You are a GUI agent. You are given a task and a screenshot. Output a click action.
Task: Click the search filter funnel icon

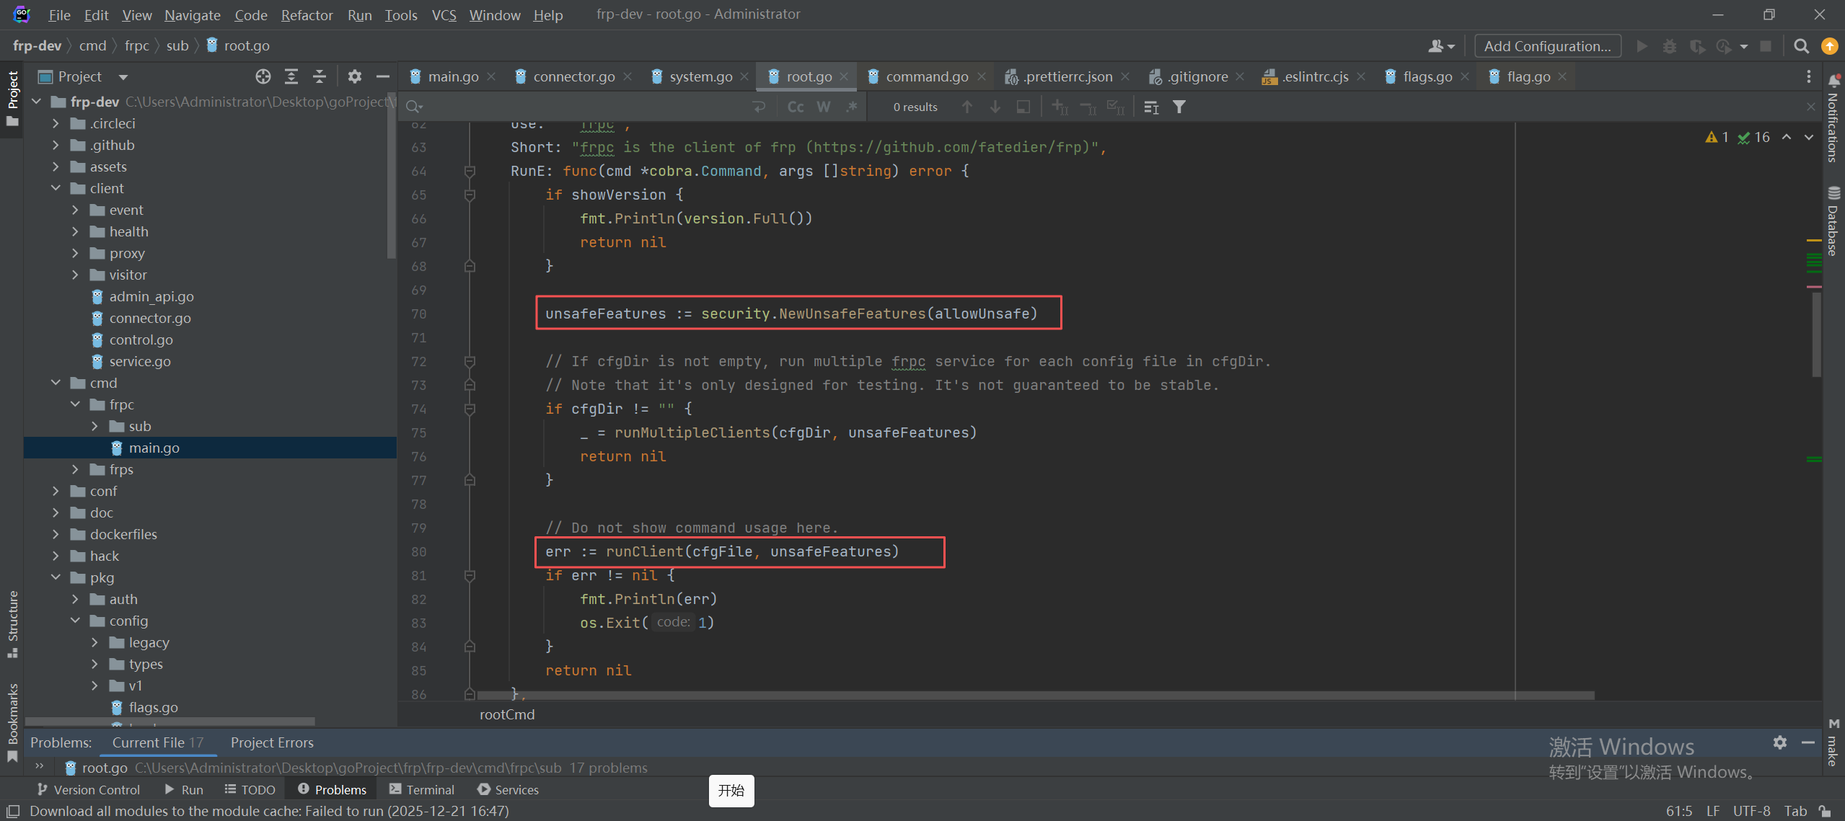pyautogui.click(x=1179, y=107)
